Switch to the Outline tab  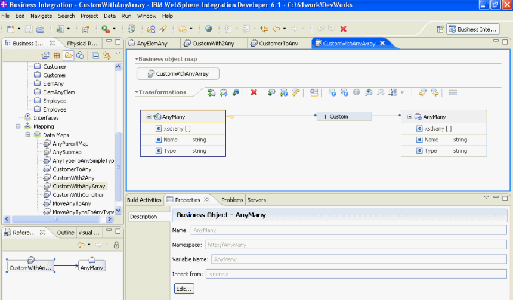click(66, 233)
